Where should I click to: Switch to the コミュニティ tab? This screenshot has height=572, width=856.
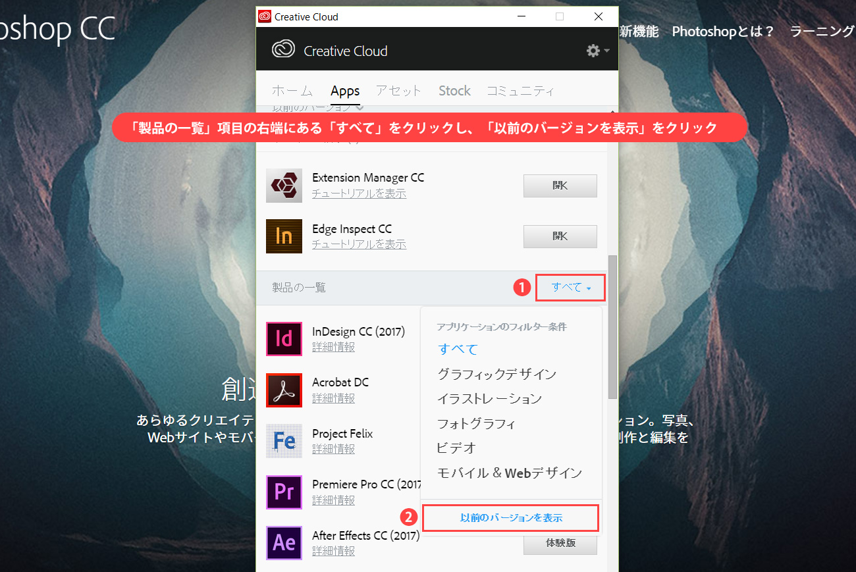pyautogui.click(x=520, y=91)
